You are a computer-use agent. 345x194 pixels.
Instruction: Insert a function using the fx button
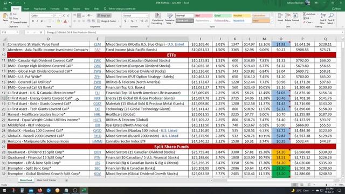[x=41, y=32]
